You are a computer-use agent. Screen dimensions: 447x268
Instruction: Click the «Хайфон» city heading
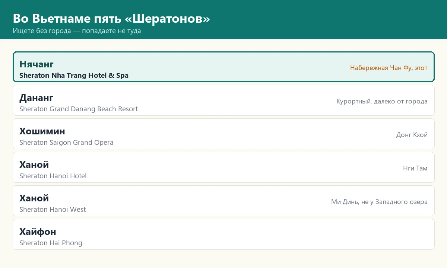click(x=38, y=232)
